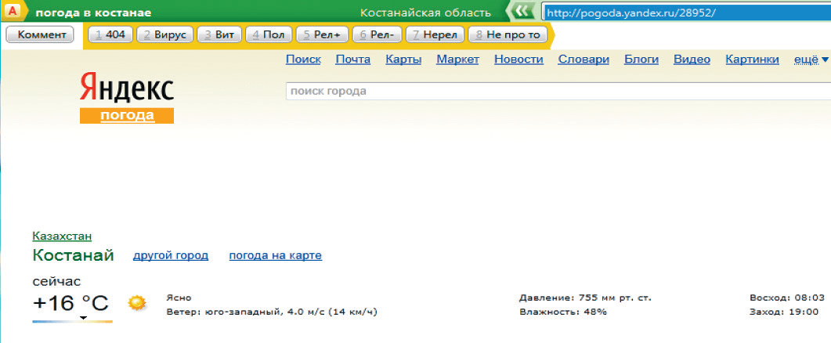The width and height of the screenshot is (831, 343).
Task: Select rating button 2 Вирус
Action: pos(164,35)
